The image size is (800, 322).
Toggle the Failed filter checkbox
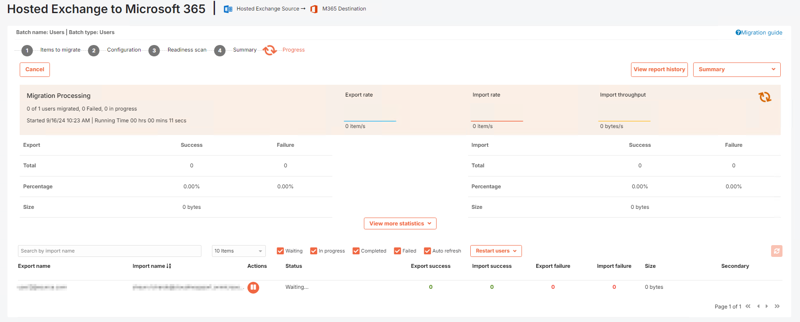[x=398, y=251]
